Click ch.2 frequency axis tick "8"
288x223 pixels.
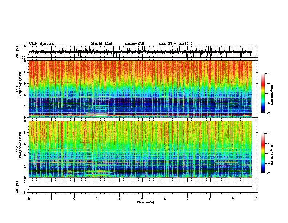pyautogui.click(x=25, y=133)
